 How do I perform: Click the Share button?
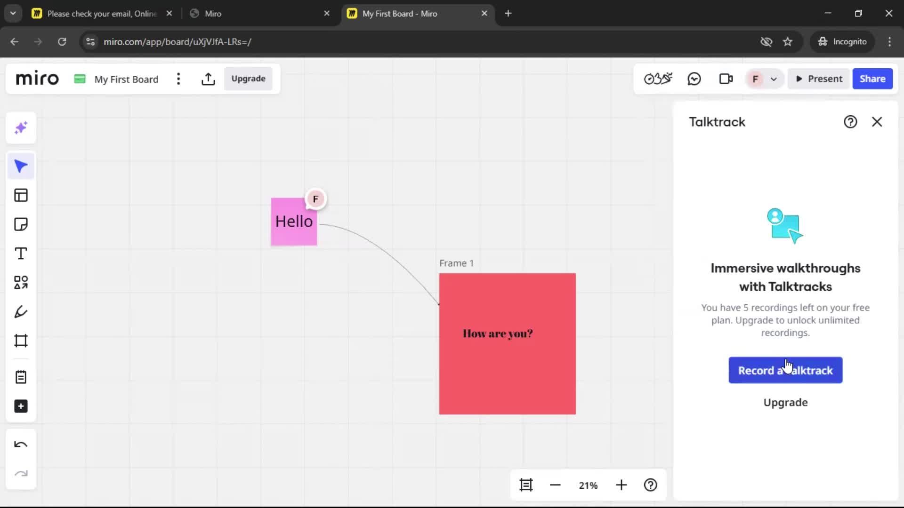(872, 79)
